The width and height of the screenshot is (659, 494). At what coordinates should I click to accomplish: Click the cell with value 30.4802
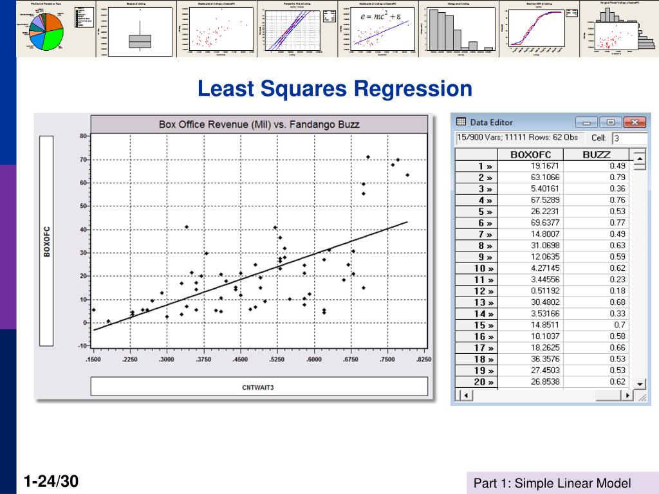pos(530,302)
